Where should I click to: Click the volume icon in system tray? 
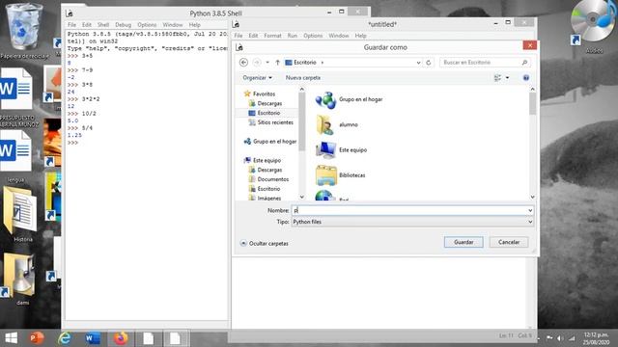559,338
